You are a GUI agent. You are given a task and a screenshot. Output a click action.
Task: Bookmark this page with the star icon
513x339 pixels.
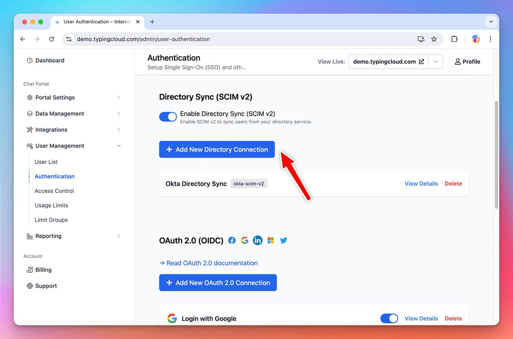coord(434,39)
